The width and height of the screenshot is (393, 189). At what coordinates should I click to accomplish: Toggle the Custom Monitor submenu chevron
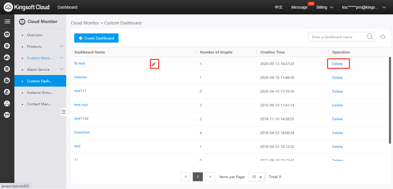(x=62, y=58)
